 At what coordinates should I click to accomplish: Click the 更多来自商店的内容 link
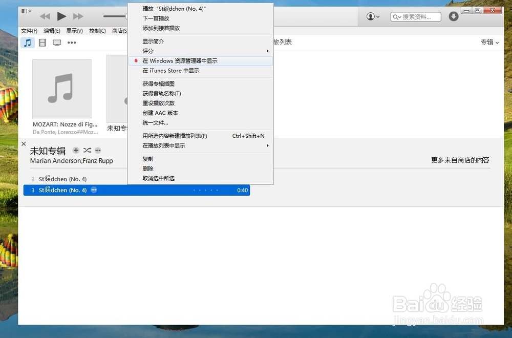[x=460, y=160]
